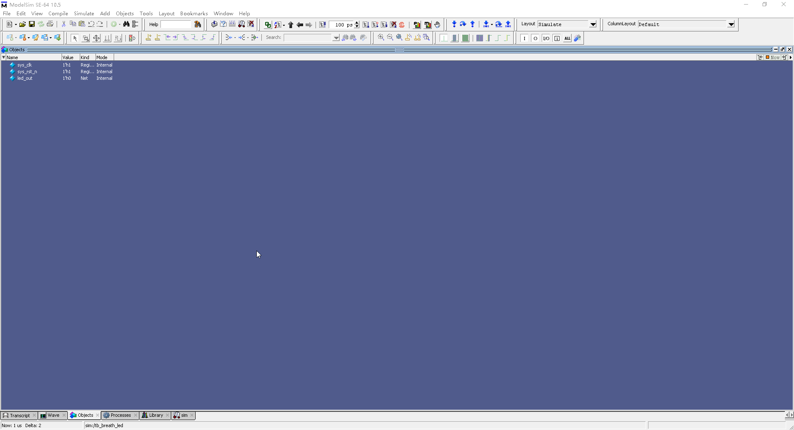Click the Performance profiling P icon
Screen dimensions: 794x430
(417, 25)
